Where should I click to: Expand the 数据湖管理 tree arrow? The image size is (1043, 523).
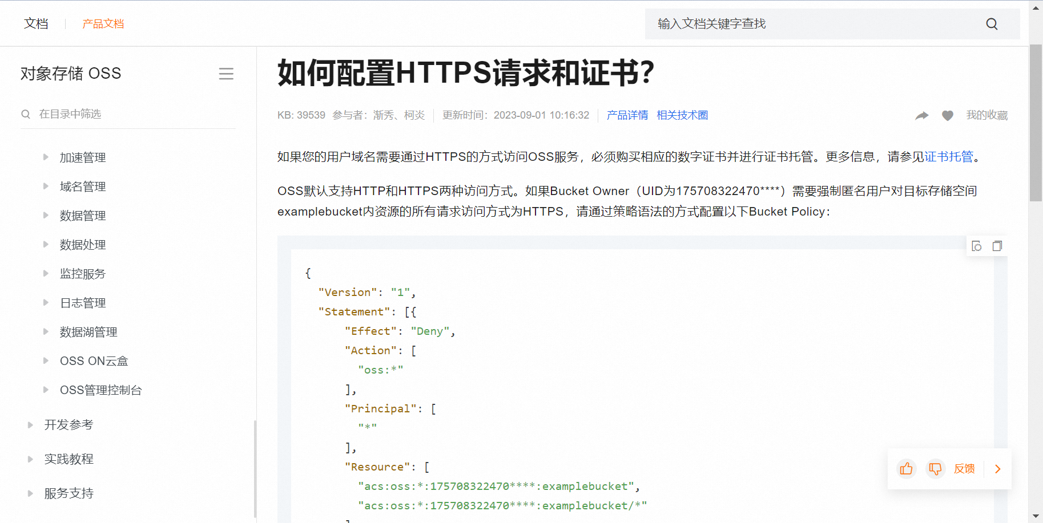[x=46, y=331]
